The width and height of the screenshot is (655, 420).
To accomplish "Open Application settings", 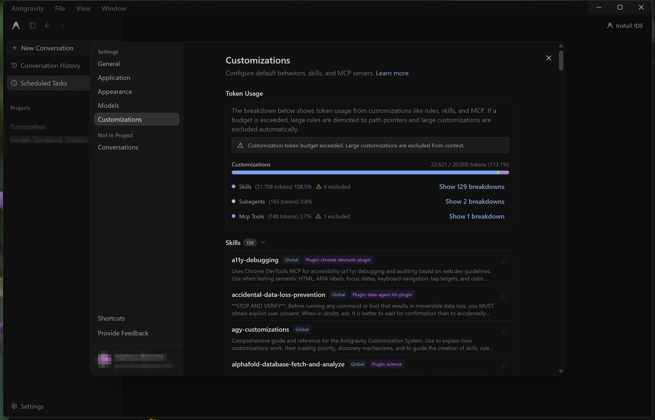I will point(137,78).
